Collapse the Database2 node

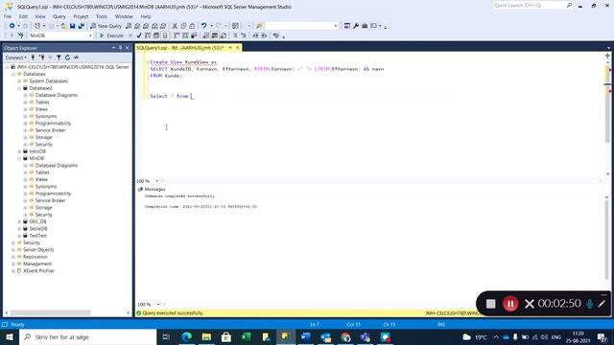tap(19, 88)
